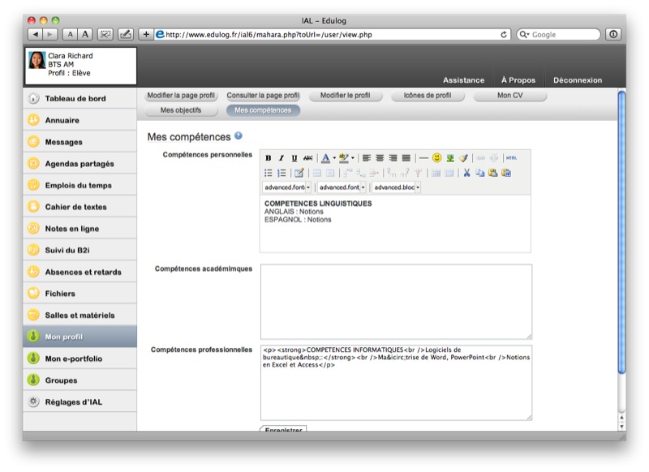649x472 pixels.
Task: Open the HTML source editor
Action: [511, 158]
